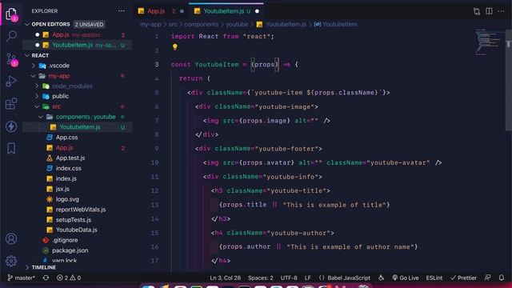
Task: Click the notifications bell icon
Action: pyautogui.click(x=502, y=278)
